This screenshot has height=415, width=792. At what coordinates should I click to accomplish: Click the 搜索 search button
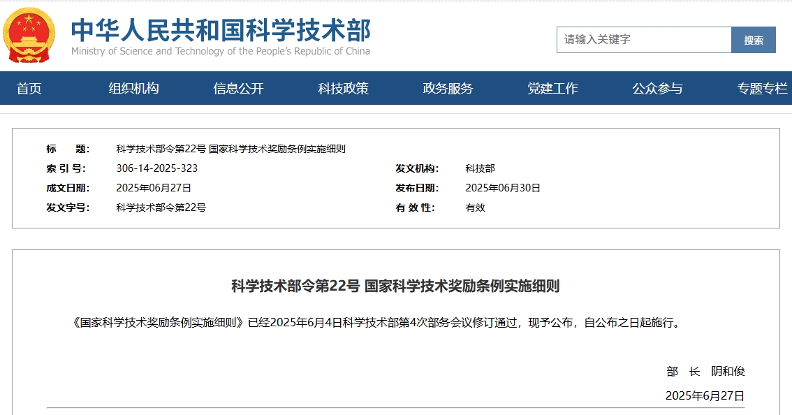tap(754, 40)
